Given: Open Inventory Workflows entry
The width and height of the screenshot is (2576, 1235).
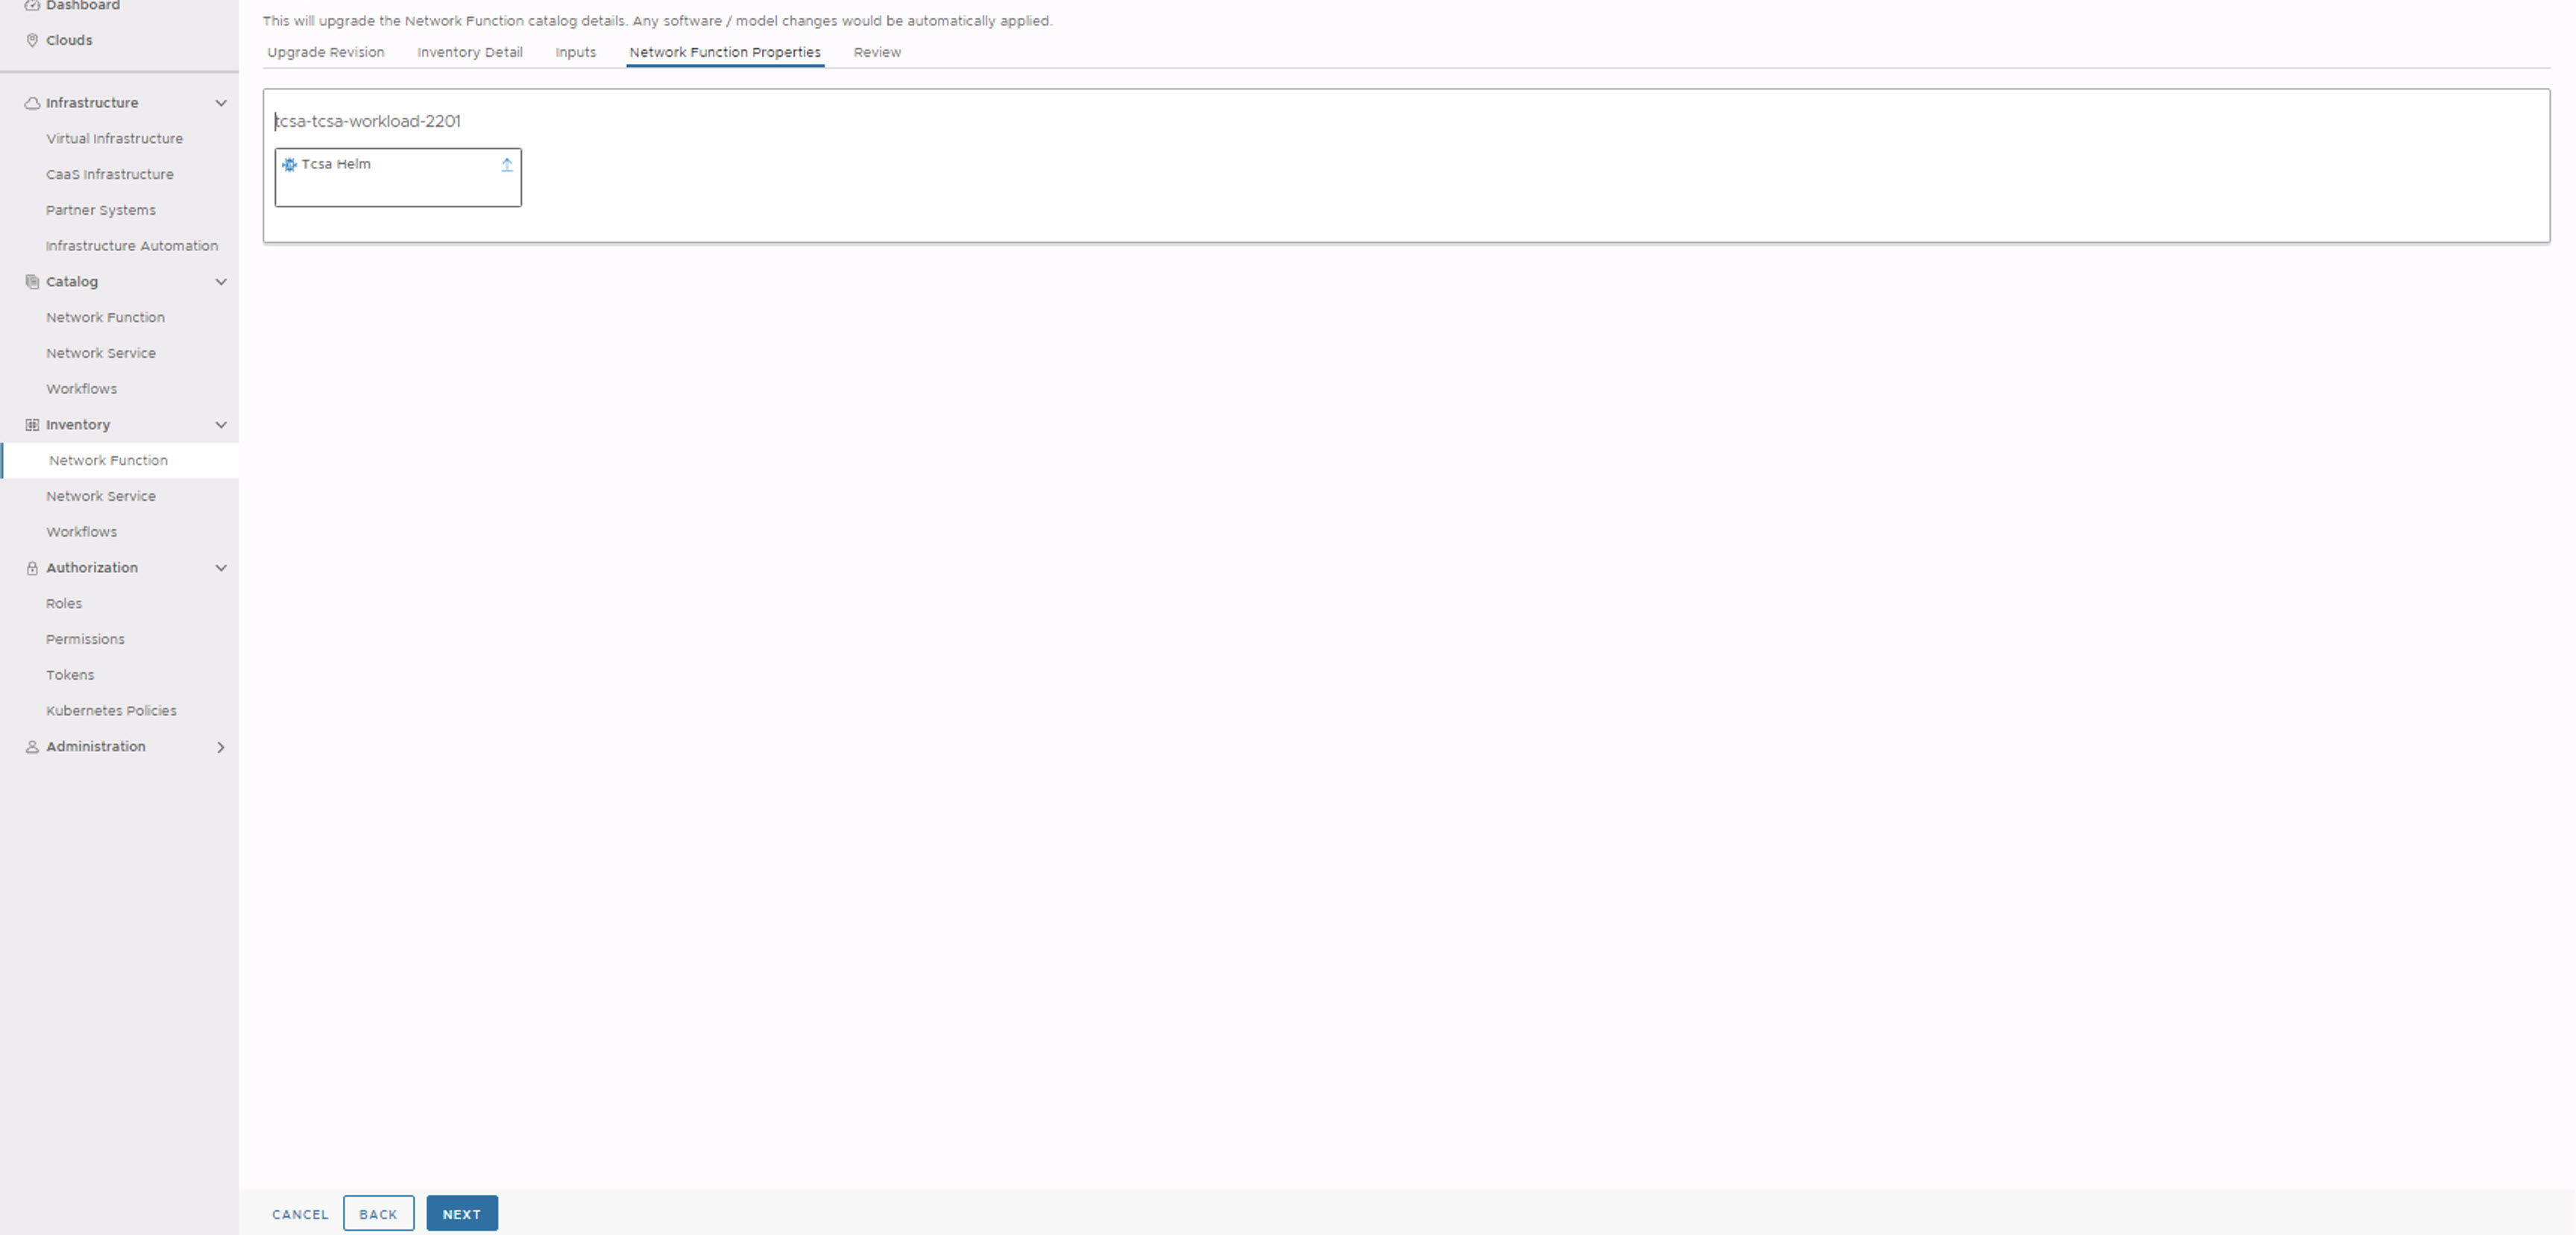Looking at the screenshot, I should click(81, 532).
